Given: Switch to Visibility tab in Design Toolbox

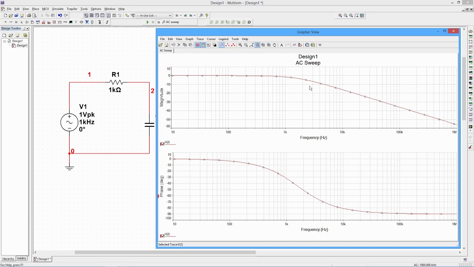Looking at the screenshot, I should click(21, 258).
